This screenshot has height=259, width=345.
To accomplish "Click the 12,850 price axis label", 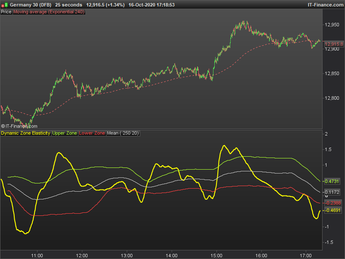I will [x=332, y=73].
